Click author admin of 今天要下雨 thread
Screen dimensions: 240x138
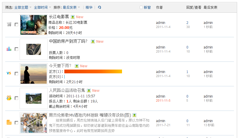(161, 72)
